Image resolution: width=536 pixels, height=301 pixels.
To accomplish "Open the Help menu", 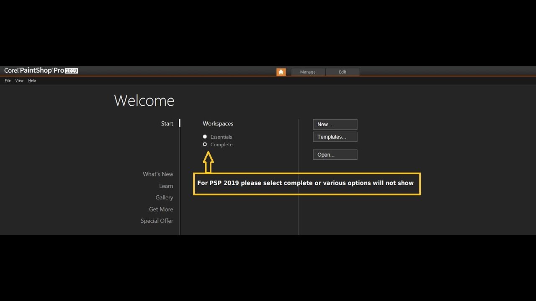I will coord(32,80).
